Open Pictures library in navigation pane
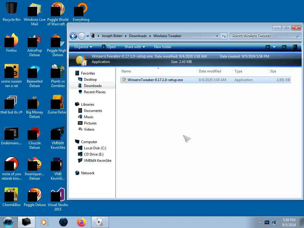304x228 pixels. (x=90, y=123)
